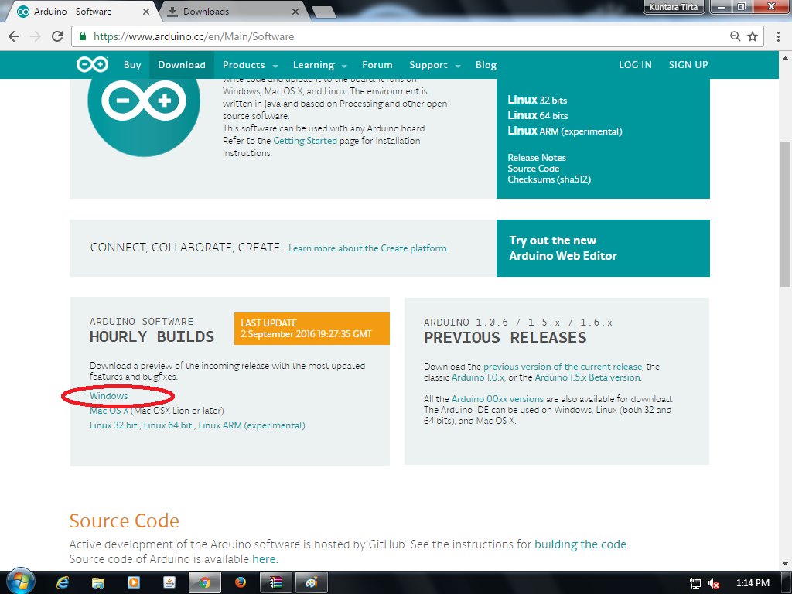Click the forward navigation arrow
Viewport: 792px width, 594px height.
(36, 36)
